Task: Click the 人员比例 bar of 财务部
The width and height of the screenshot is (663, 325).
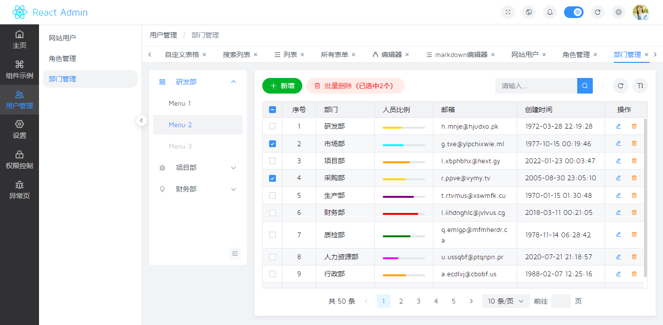Action: click(x=404, y=212)
